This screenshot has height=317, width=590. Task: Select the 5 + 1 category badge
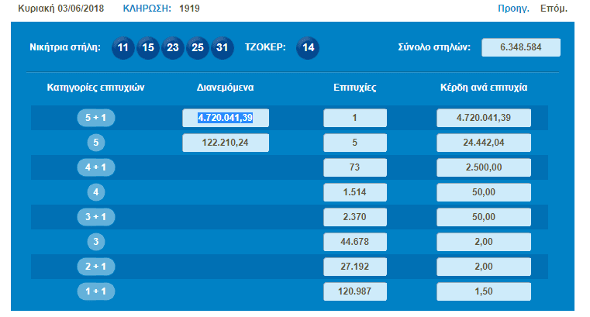(96, 118)
